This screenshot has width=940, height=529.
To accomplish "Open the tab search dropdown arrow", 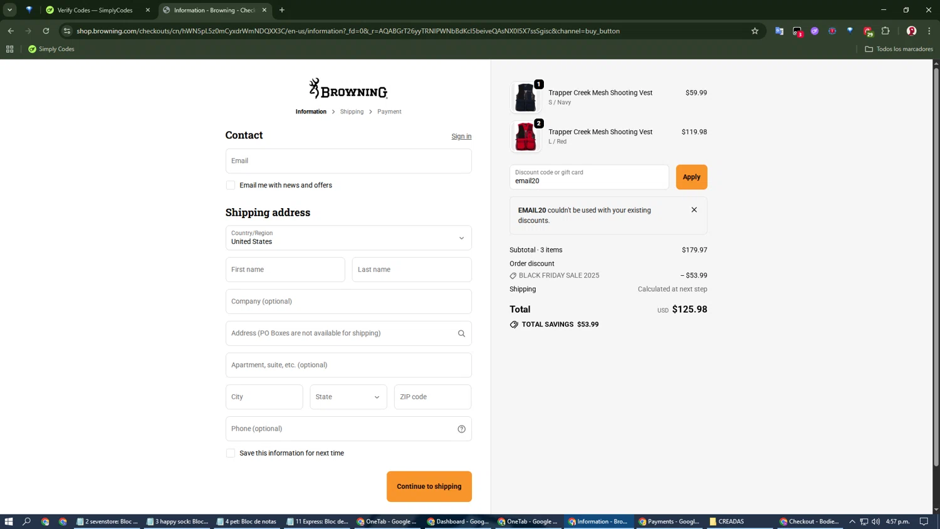I will (9, 10).
